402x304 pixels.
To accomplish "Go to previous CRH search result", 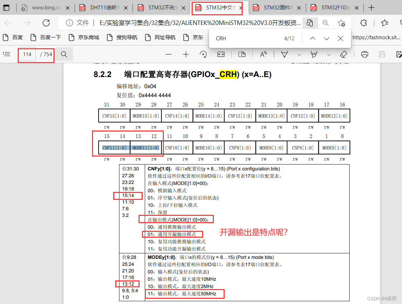I will click(x=312, y=39).
